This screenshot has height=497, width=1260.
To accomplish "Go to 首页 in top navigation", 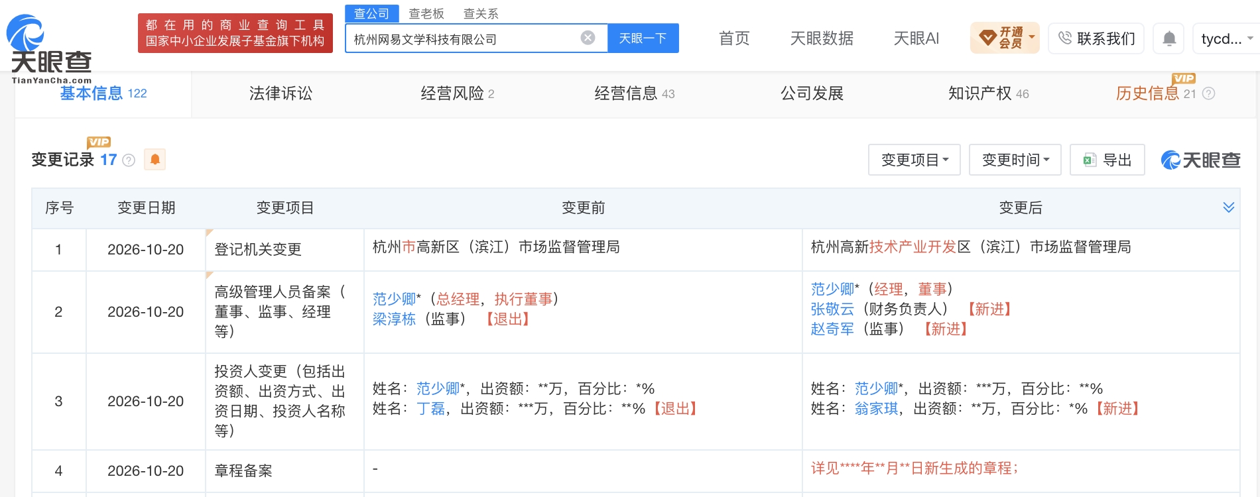I will [x=734, y=38].
